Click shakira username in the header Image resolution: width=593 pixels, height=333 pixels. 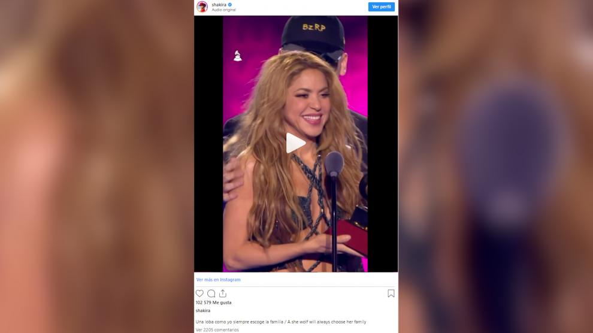(x=219, y=5)
